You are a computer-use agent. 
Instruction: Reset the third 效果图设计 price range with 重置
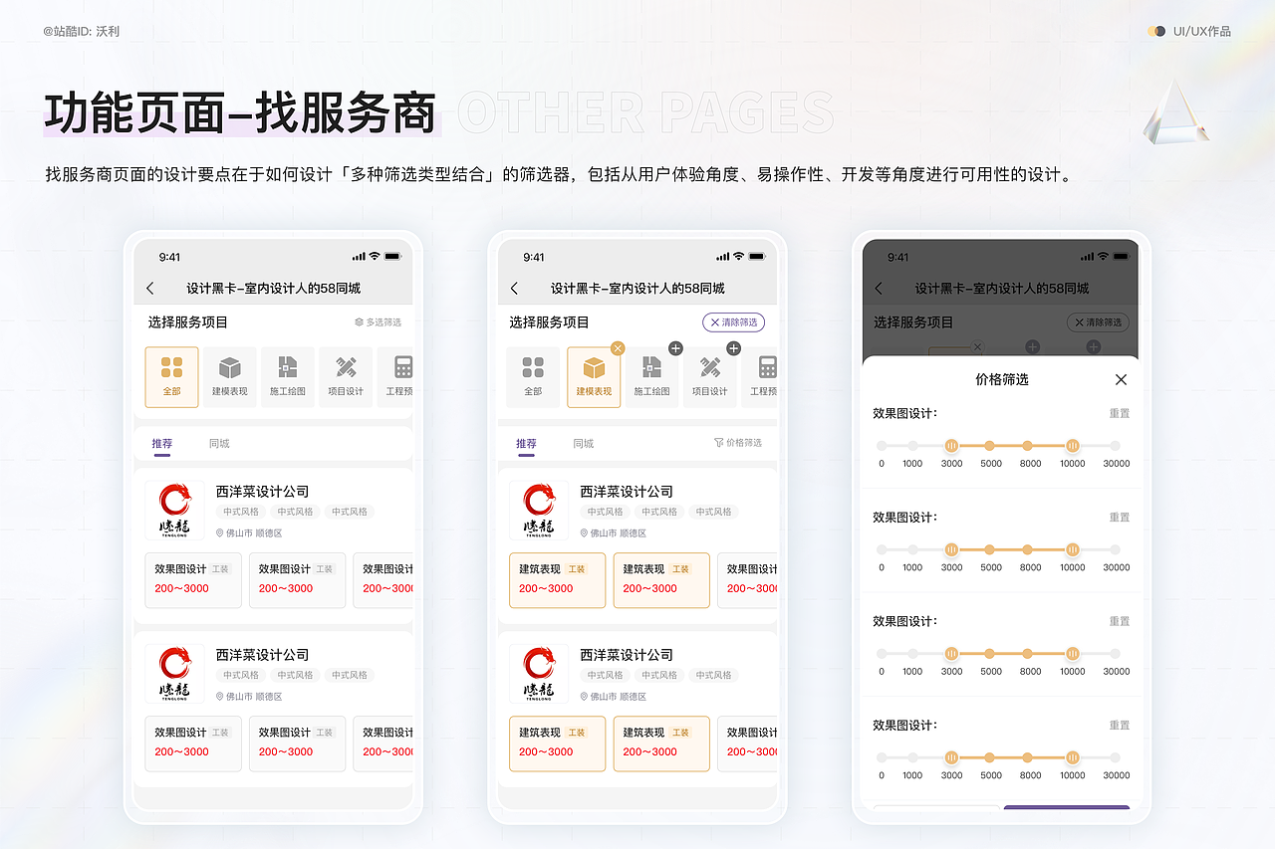point(1120,621)
